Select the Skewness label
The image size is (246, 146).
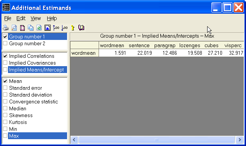coord(21,115)
